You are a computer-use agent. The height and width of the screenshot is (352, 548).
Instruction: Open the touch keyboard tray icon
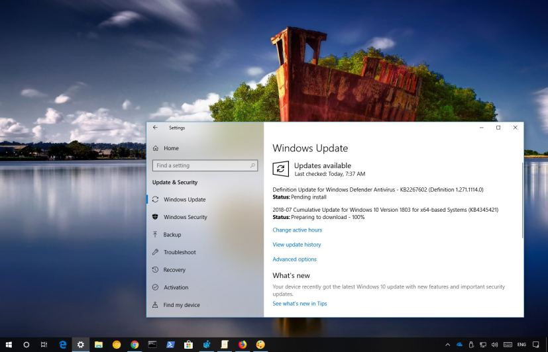point(508,345)
